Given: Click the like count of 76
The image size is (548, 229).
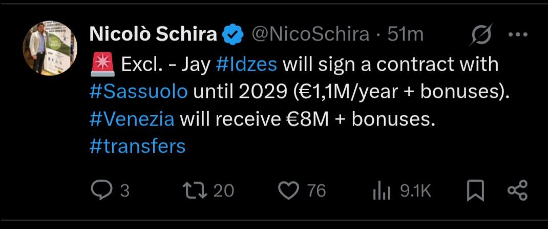Looking at the screenshot, I should pyautogui.click(x=317, y=191).
